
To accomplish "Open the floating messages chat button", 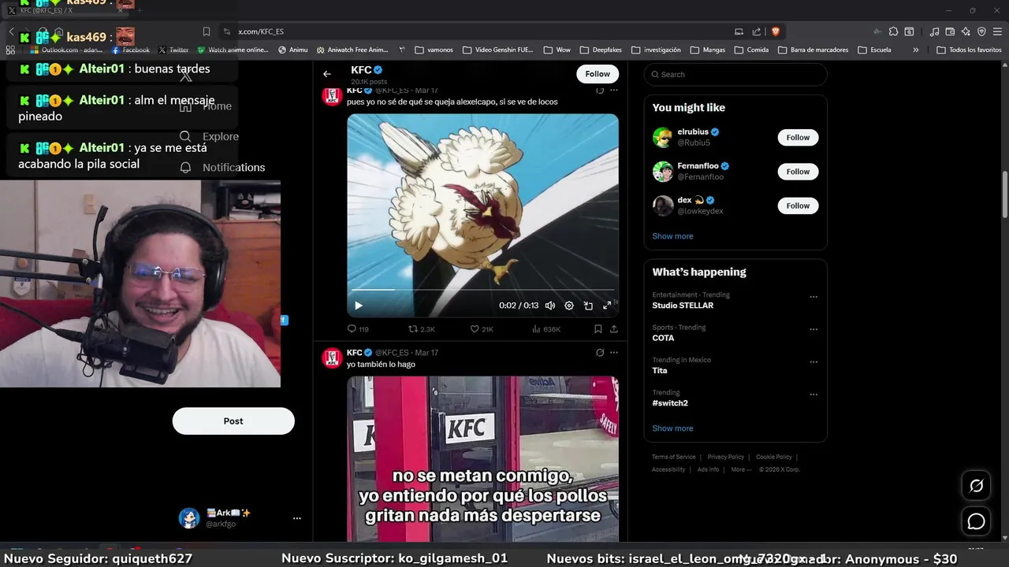I will click(x=977, y=521).
